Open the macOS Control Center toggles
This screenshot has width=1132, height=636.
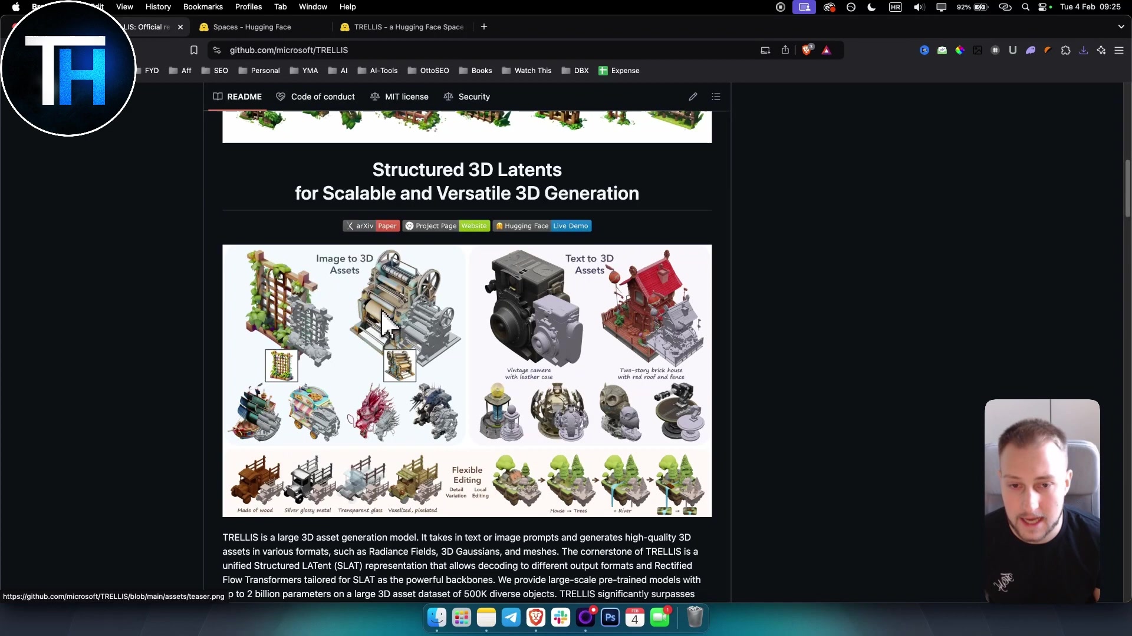(x=1042, y=7)
